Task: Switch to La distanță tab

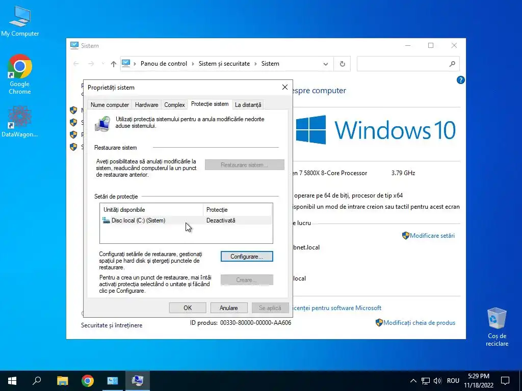Action: 248,105
